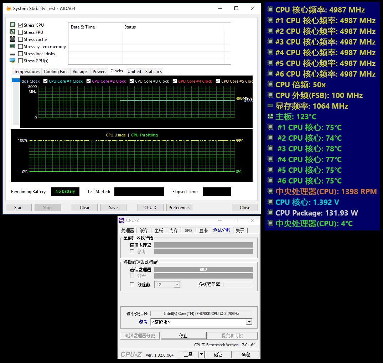Enable the Stress cache checkbox
This screenshot has width=383, height=363.
click(21, 39)
